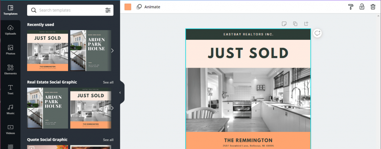This screenshot has height=149, width=381.
Task: Select Just Sold template in Real Estate section
Action: [91, 108]
